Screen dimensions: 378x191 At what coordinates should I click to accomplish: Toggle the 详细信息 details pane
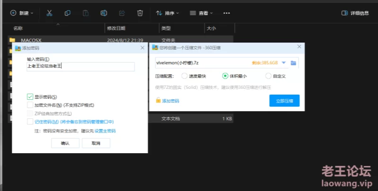pos(355,13)
